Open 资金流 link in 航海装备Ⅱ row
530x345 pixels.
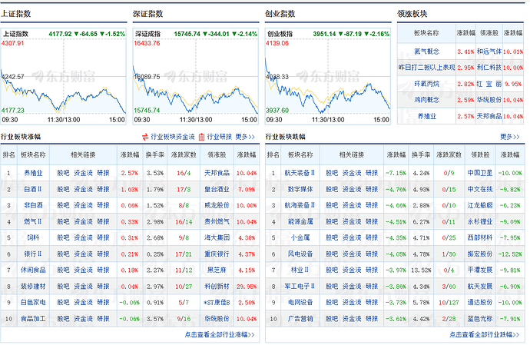tap(352, 205)
